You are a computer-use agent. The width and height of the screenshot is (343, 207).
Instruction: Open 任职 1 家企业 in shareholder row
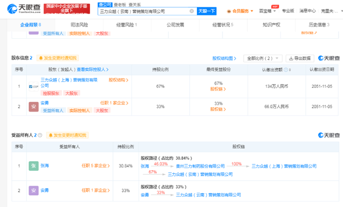click(x=114, y=103)
